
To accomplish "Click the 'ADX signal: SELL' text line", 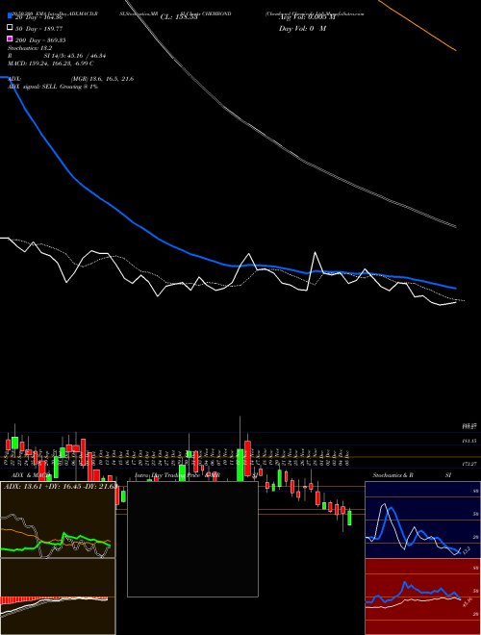I will pos(53,87).
